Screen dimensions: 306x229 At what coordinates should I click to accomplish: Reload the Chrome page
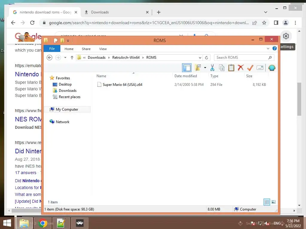[x=32, y=23]
